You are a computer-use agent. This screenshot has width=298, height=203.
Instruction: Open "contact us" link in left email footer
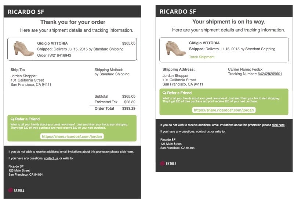[51, 158]
